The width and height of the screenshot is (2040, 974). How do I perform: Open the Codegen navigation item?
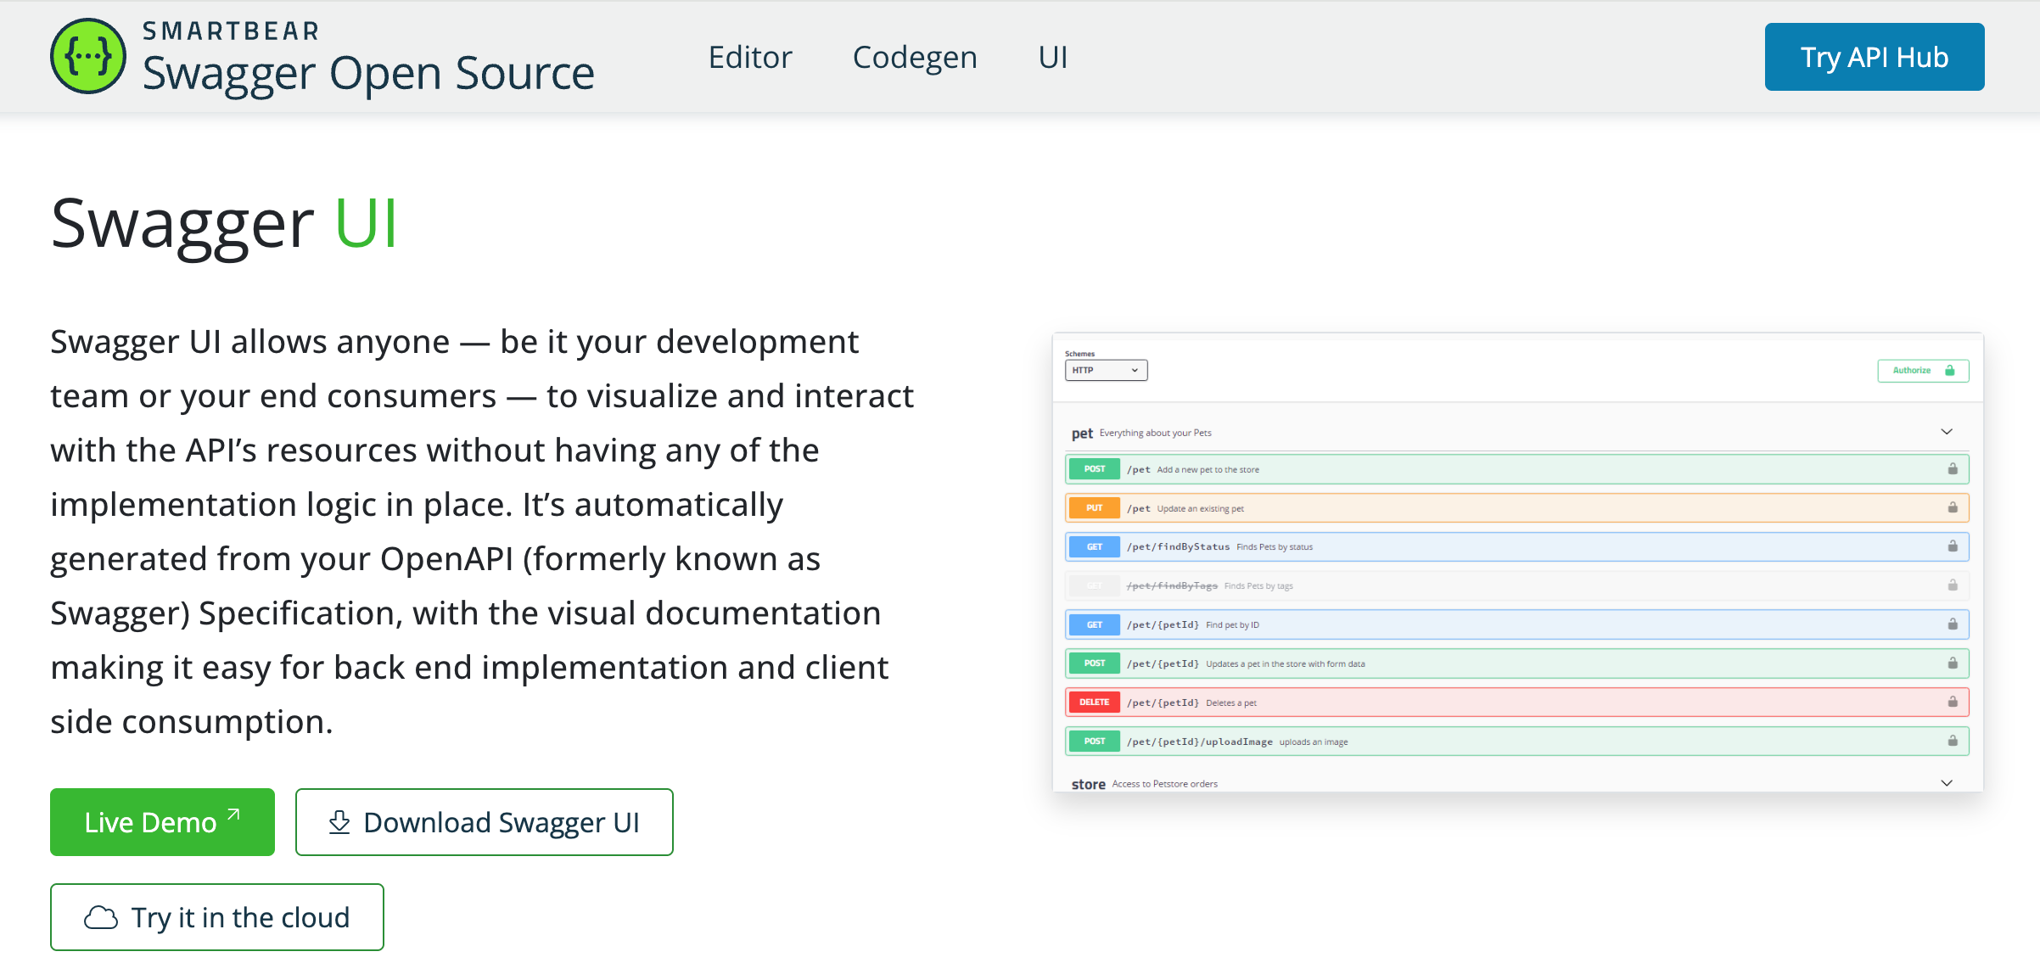coord(915,57)
